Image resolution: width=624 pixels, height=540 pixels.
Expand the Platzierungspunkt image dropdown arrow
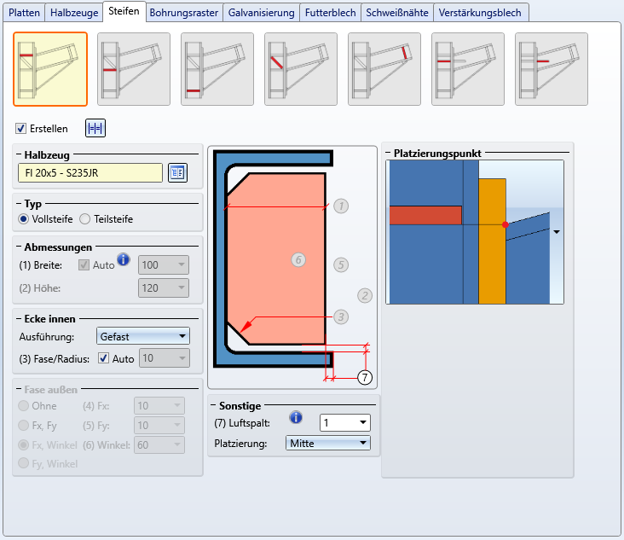(557, 232)
